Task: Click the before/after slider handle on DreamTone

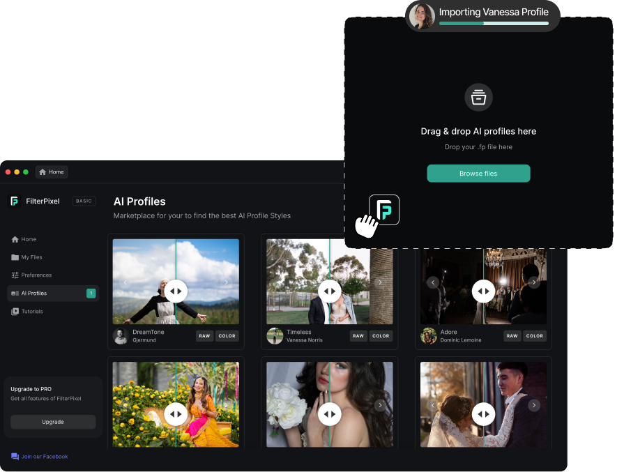Action: [x=176, y=291]
